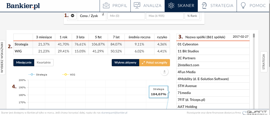
Task: Open the STRATEGIA tab in top navigation
Action: [x=217, y=6]
